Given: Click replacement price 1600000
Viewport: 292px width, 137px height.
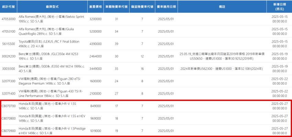Looking at the screenshot, I should [96, 81].
